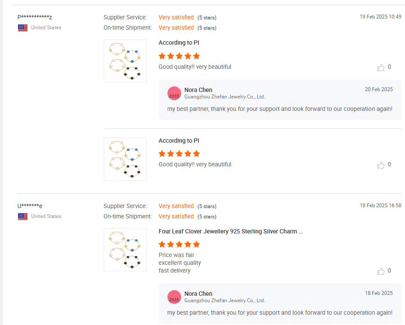The image size is (405, 325).
Task: Click Nora Chen avatar in 18 Feb reply
Action: [x=174, y=297]
